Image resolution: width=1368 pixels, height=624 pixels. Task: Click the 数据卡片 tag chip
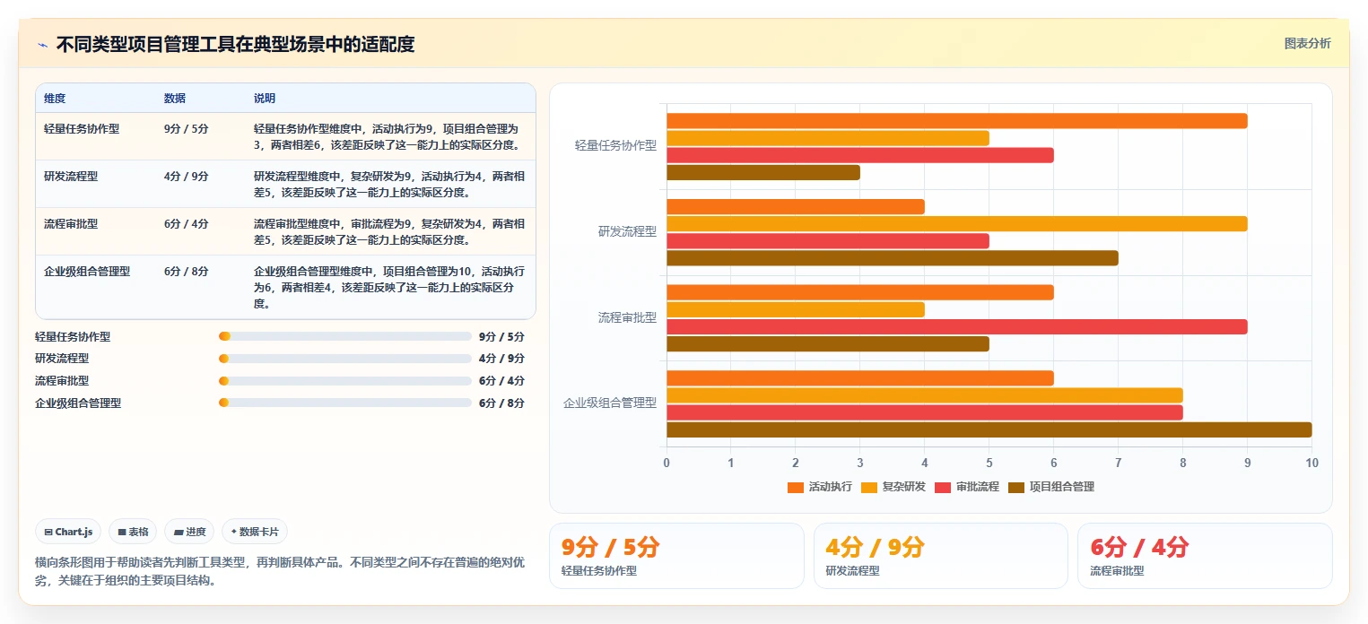tap(255, 532)
